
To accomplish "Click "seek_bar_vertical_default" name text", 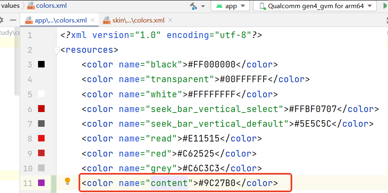I will click(x=217, y=124).
